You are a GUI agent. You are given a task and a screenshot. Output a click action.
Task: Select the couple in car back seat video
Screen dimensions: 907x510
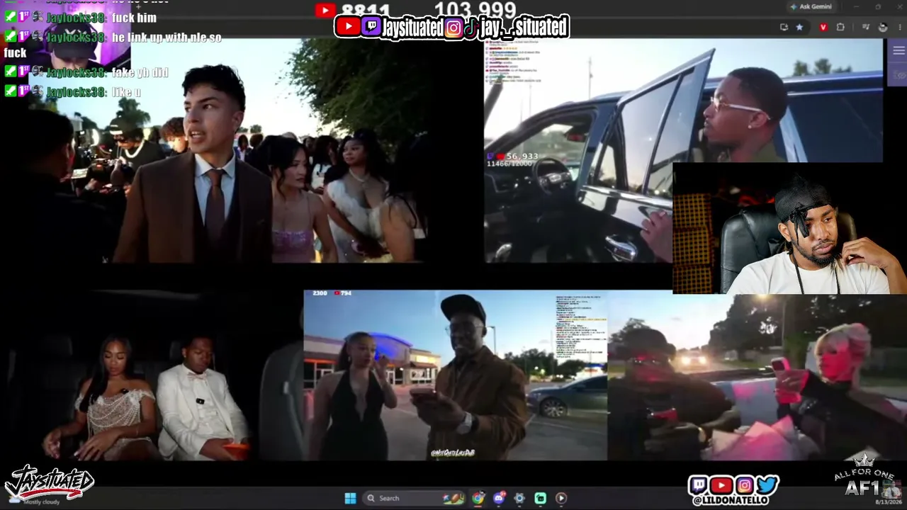click(151, 375)
